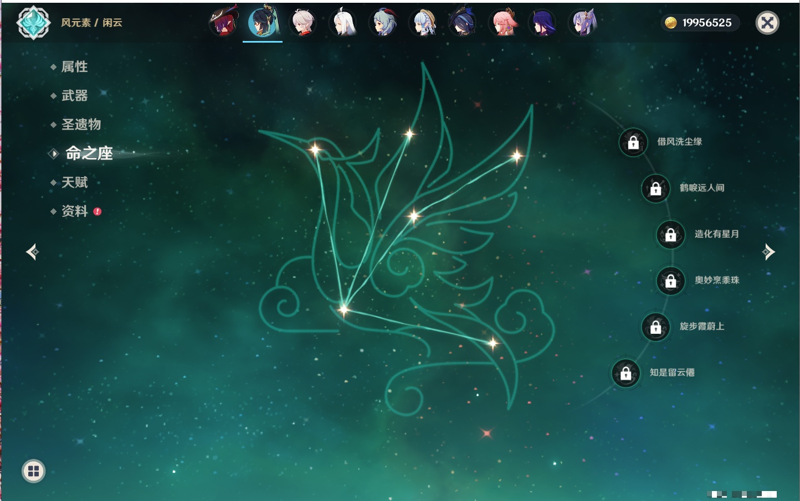
Task: Switch to the straw-hat light-blue-haired character avatar
Action: (423, 22)
